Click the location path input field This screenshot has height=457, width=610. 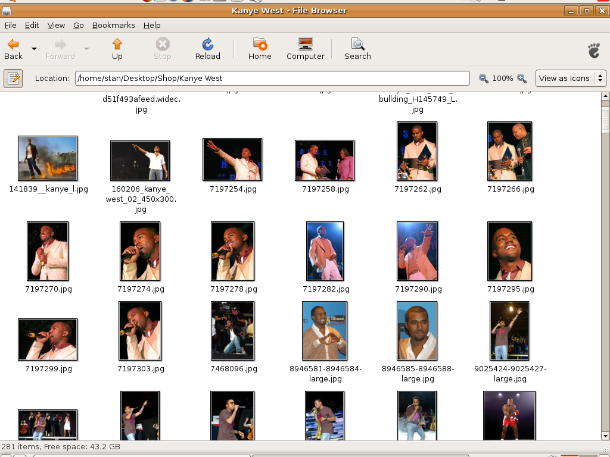(x=272, y=78)
